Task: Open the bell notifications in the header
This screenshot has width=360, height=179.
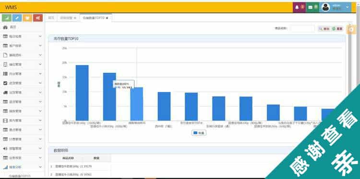Action: tap(299, 7)
